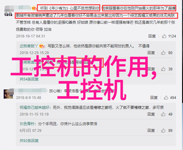This screenshot has width=183, height=150.
Task: Open 灰色青柠 user profile link
Action: [x=27, y=124]
